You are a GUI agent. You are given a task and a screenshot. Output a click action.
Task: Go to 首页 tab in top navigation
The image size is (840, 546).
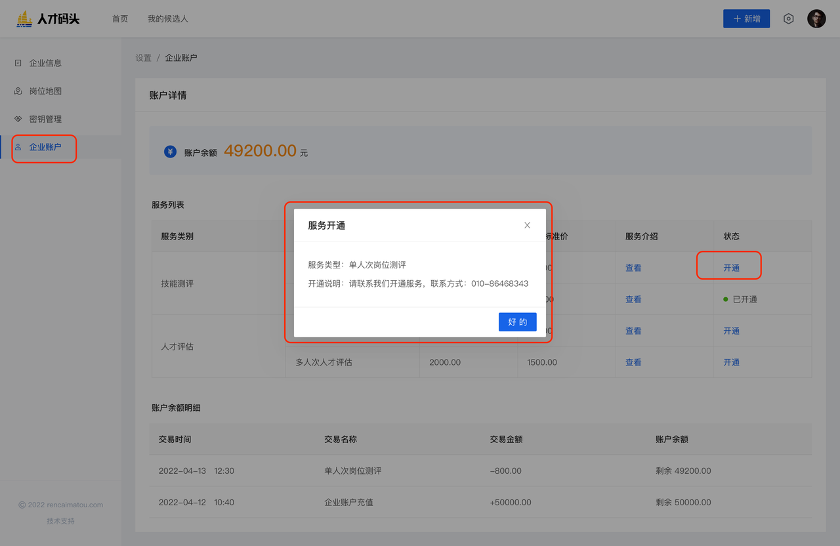click(x=120, y=19)
